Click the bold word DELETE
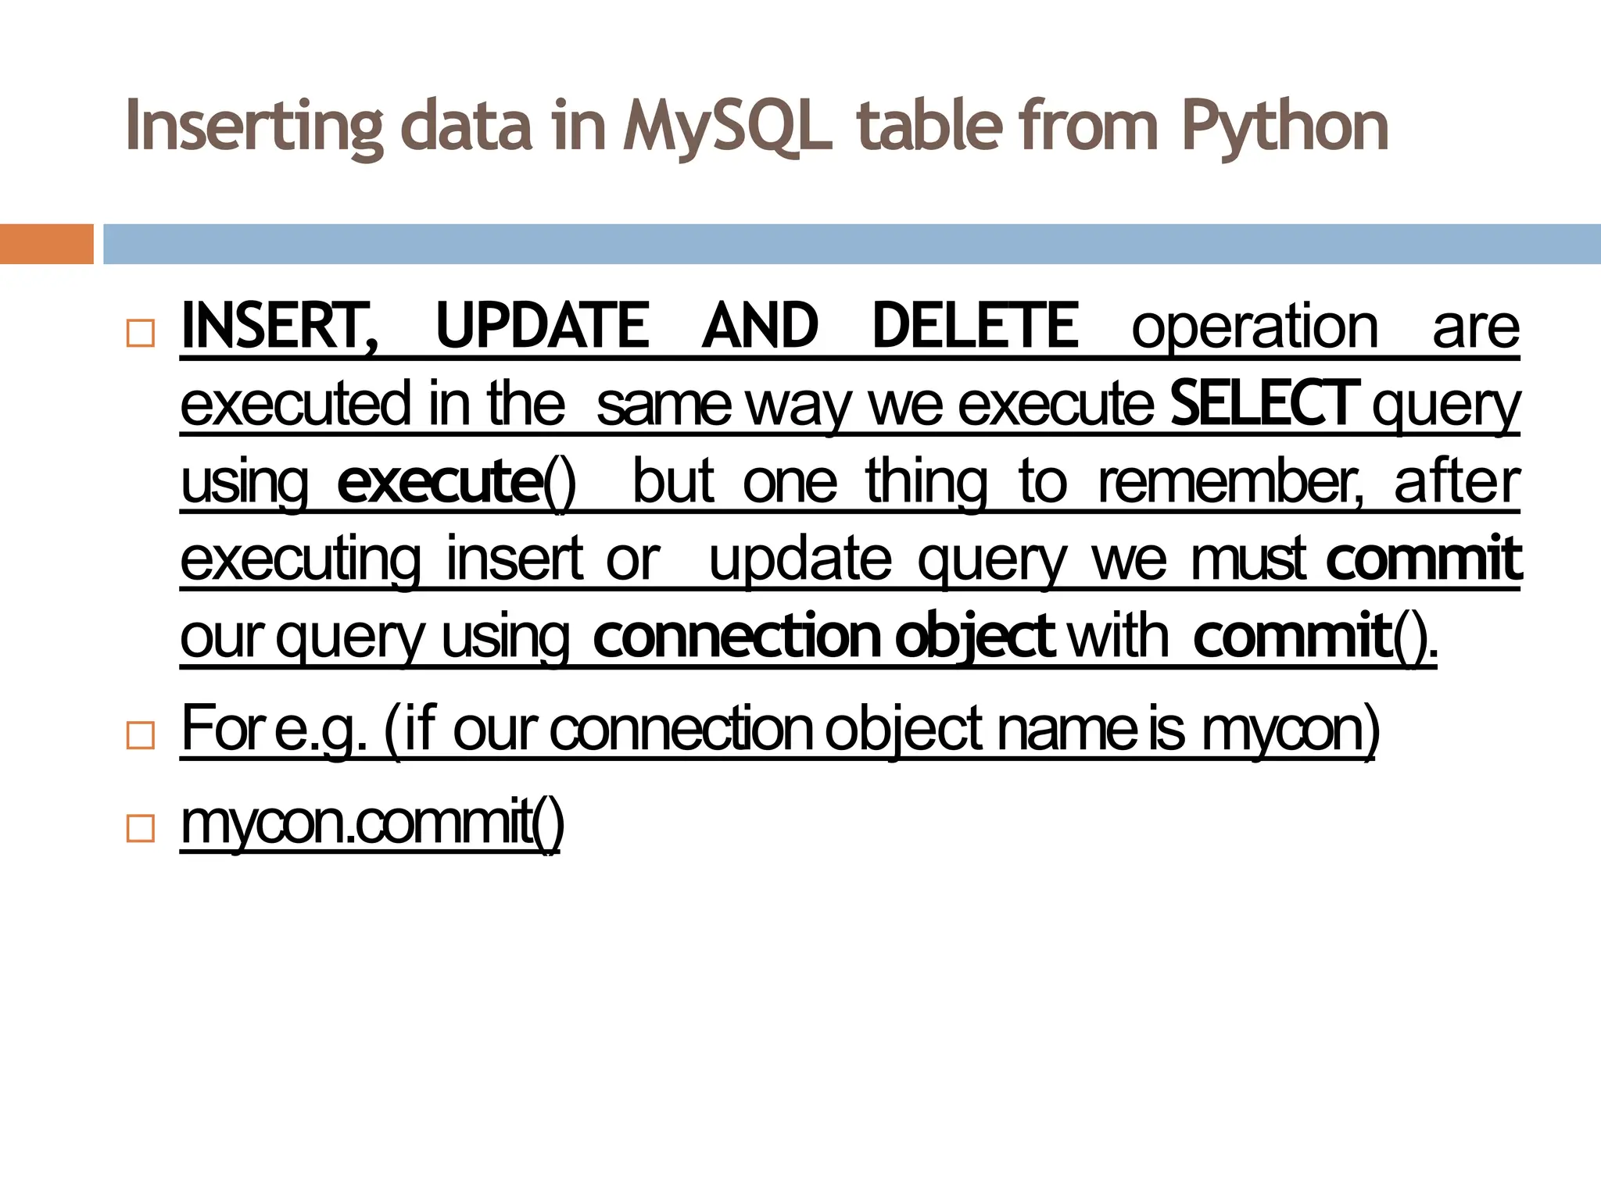 [x=975, y=326]
